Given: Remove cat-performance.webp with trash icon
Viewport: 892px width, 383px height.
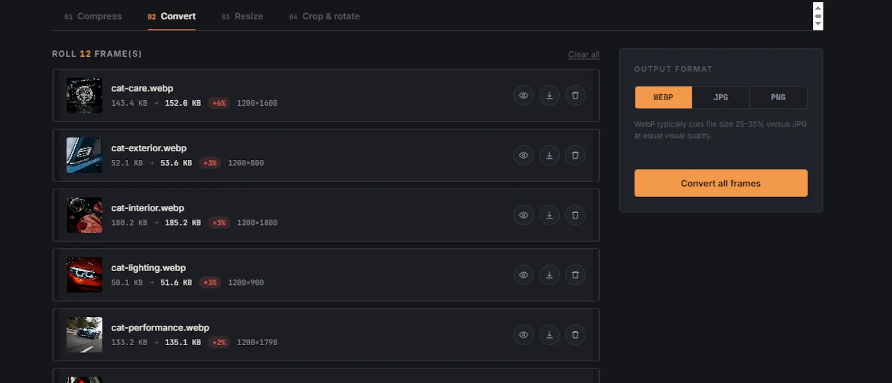Looking at the screenshot, I should 575,335.
